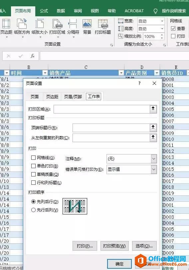Check ribbon 网格线 打印 checkbox
Viewport: 189px width, 270px height.
(x=173, y=36)
